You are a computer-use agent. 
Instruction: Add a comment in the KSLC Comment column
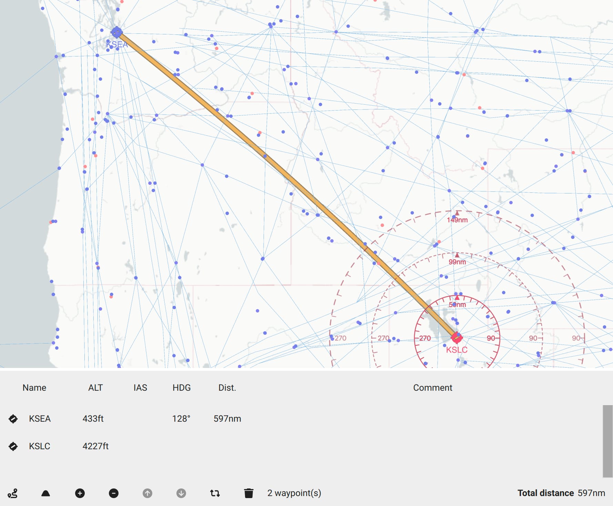tap(432, 446)
